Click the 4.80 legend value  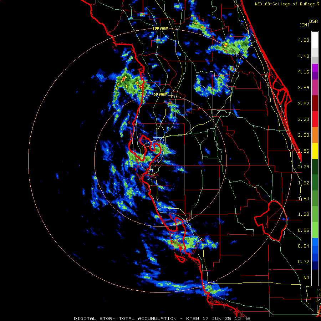304,40
